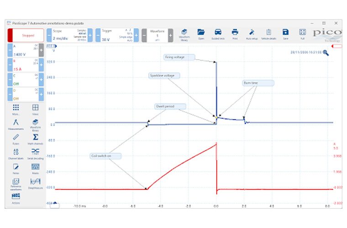The width and height of the screenshot is (347, 228).
Task: Click the Save button
Action: (285, 34)
